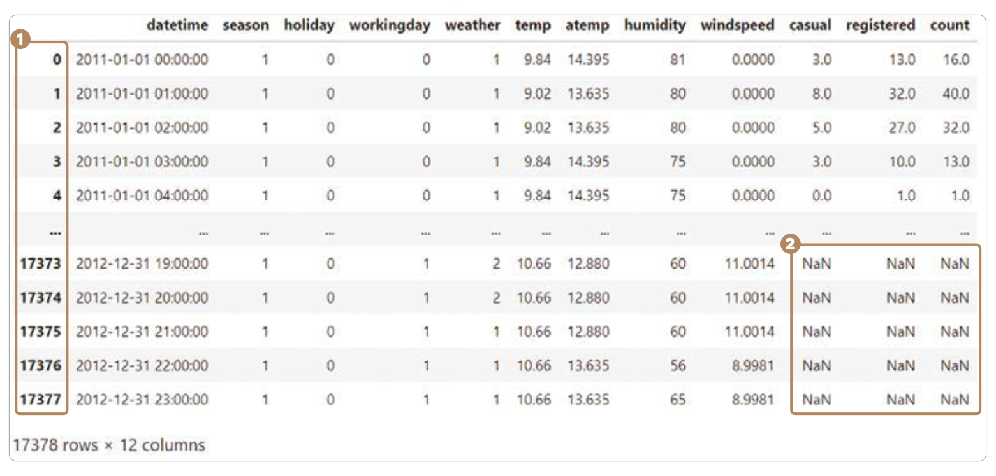Click the annotation badge numbered 2
996x476 pixels.
click(791, 244)
